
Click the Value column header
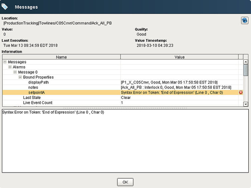point(180,57)
